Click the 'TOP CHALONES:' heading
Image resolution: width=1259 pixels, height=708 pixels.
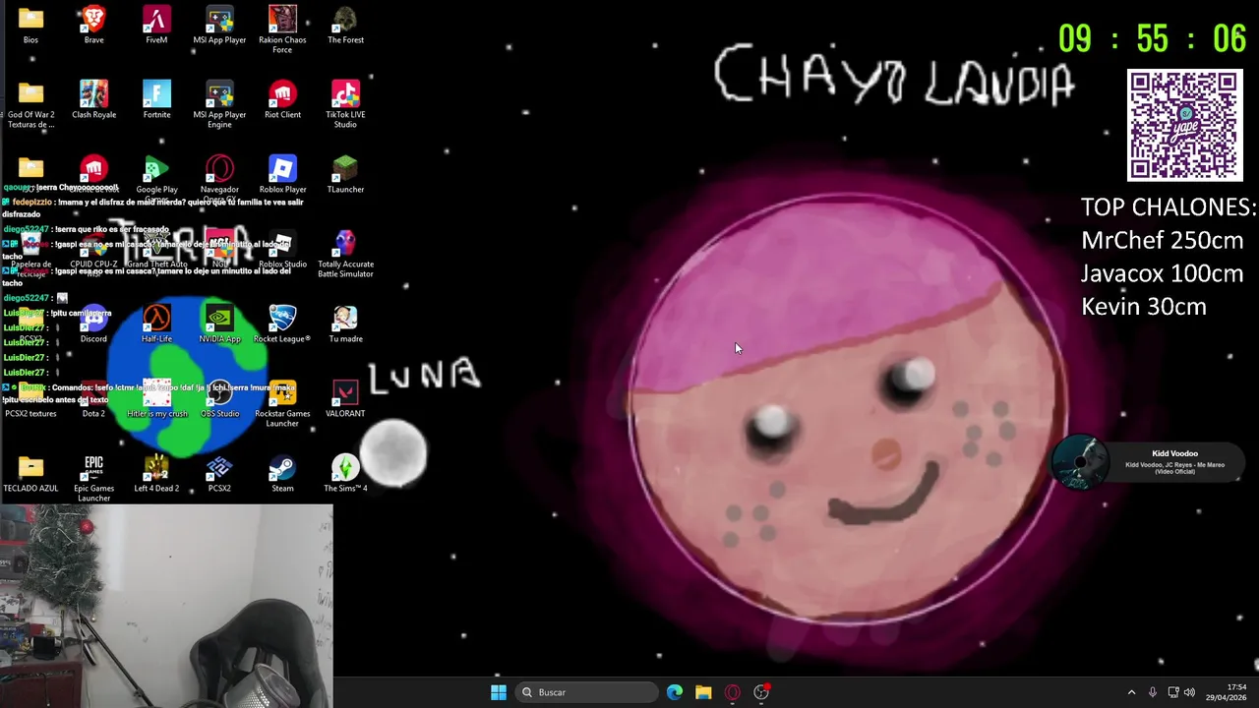coord(1169,207)
